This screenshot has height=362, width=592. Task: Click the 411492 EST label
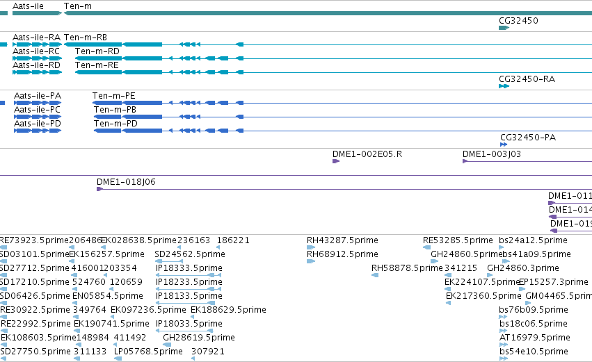coord(130,338)
